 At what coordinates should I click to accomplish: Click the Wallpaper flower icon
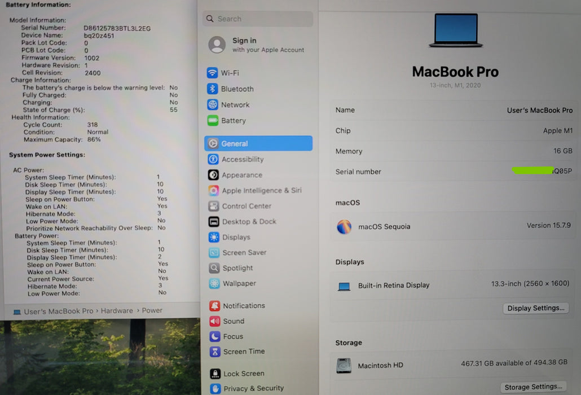point(214,283)
